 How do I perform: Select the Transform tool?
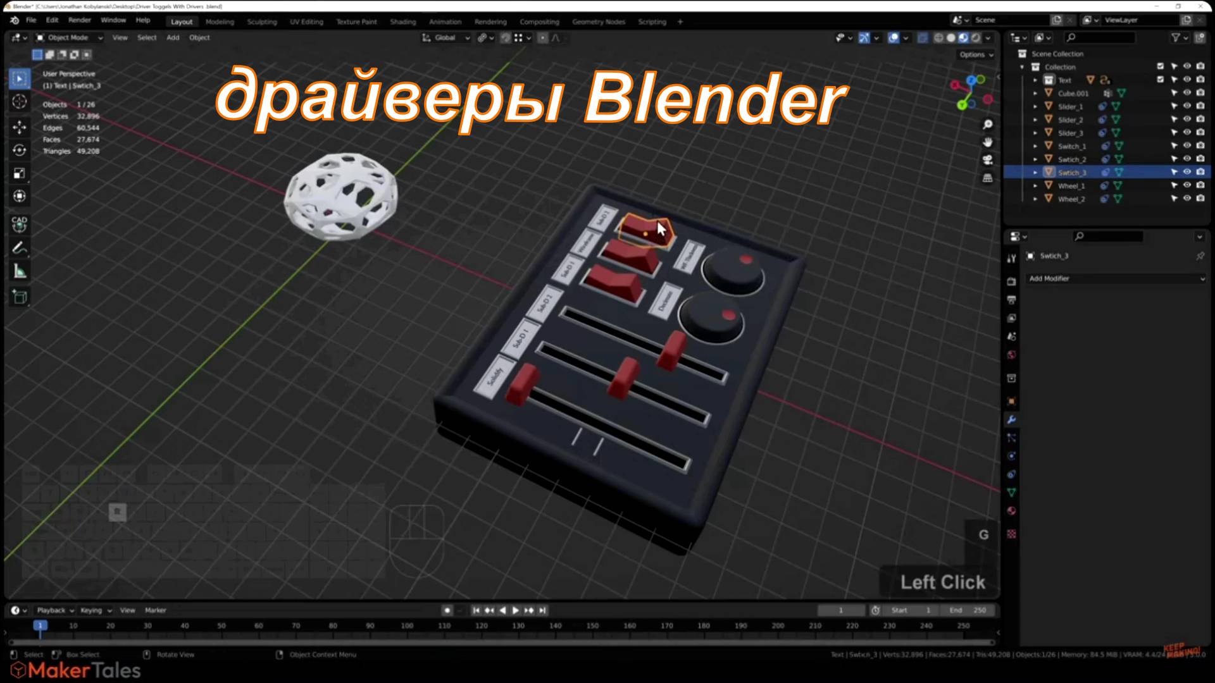(x=20, y=196)
